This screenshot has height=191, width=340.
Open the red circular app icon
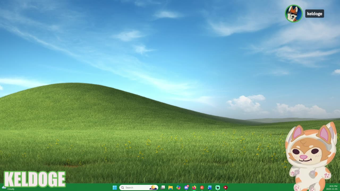tap(202, 188)
